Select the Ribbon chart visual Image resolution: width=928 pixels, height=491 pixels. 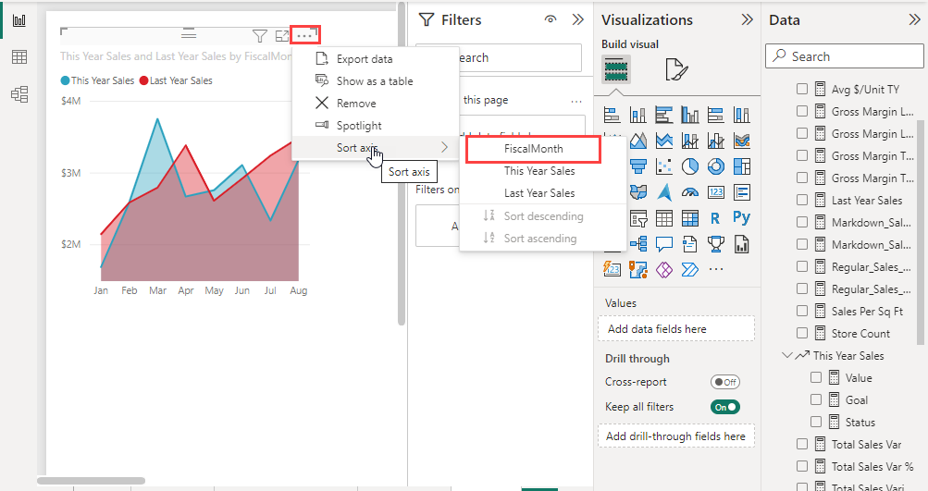click(x=742, y=141)
